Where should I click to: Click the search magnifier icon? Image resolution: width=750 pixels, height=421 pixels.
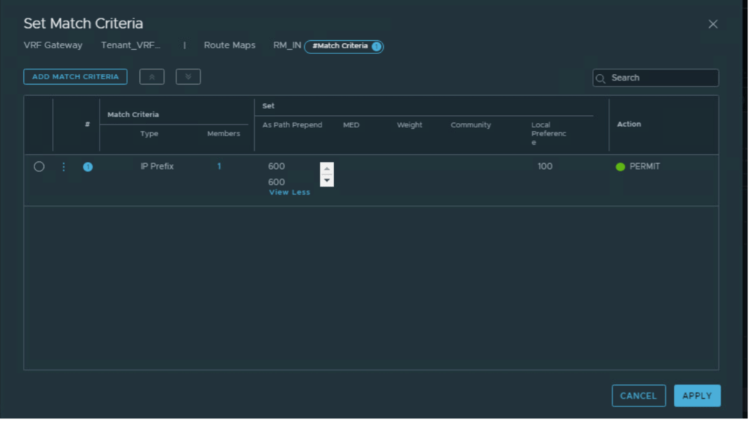tap(601, 78)
